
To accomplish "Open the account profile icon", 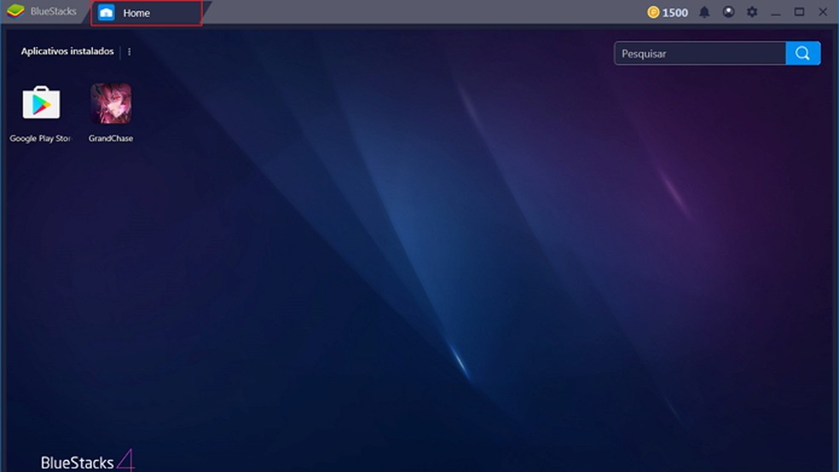I will [728, 12].
